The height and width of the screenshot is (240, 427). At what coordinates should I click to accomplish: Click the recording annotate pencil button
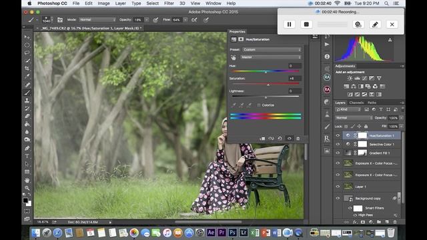pos(375,25)
